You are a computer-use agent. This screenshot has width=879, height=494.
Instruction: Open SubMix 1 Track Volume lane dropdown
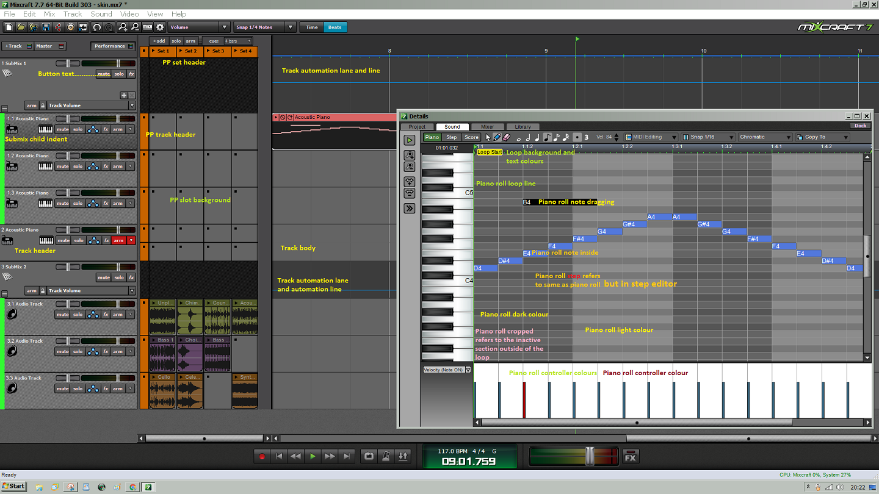[x=91, y=105]
